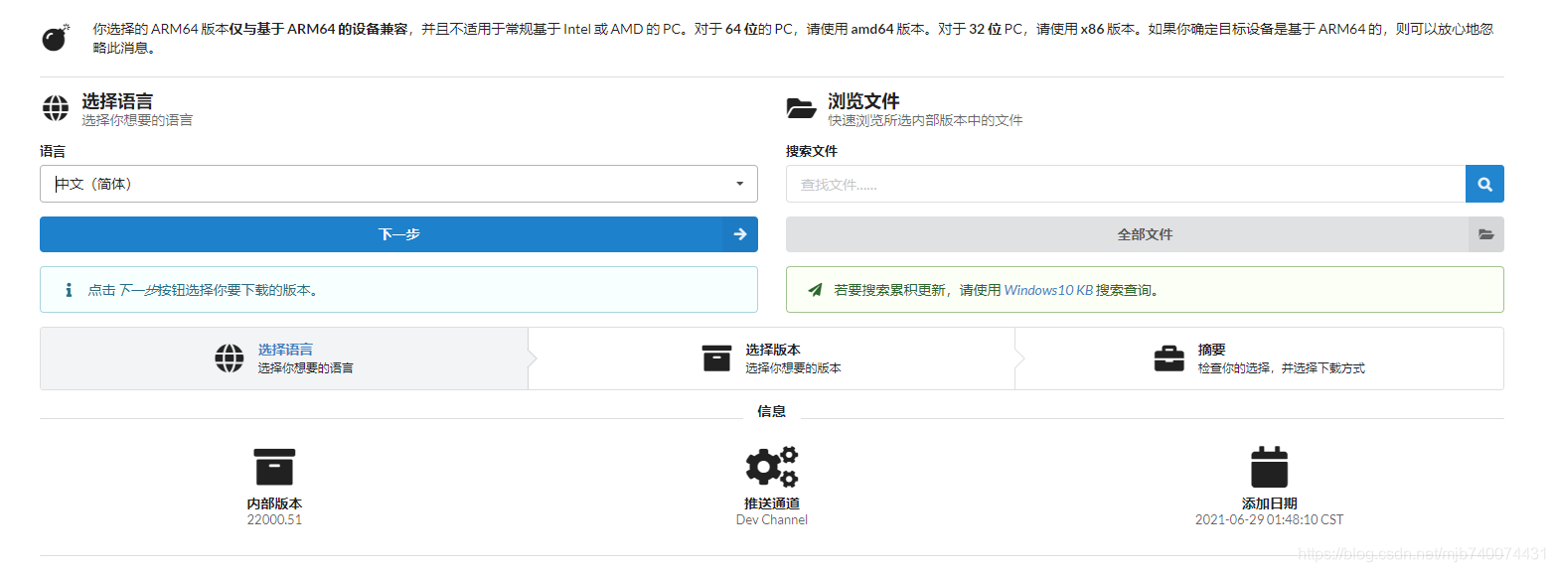Click the 全部文件 button

click(x=1145, y=234)
